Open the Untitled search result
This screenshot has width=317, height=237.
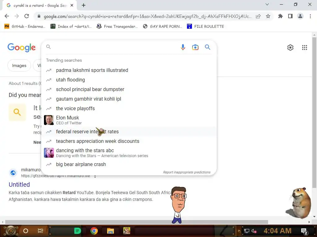19,185
